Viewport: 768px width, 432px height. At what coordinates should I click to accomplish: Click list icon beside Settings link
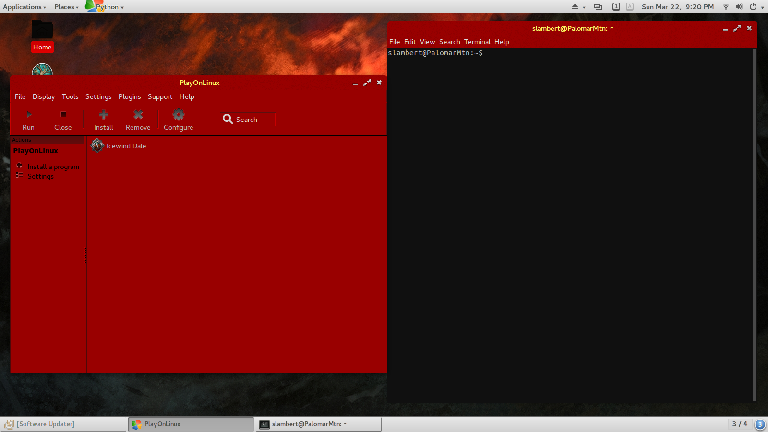click(x=19, y=175)
